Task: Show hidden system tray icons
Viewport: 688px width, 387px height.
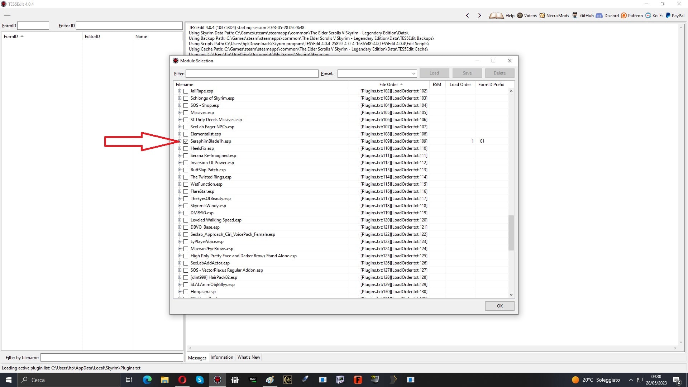Action: (631, 380)
